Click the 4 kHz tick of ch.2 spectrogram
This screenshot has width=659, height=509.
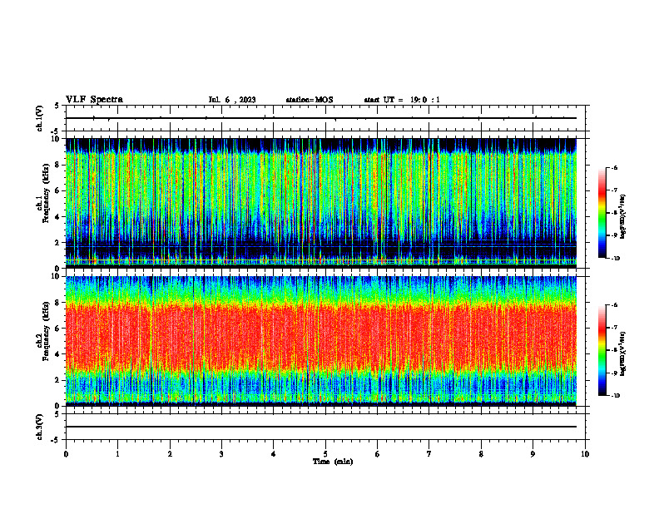(x=58, y=354)
